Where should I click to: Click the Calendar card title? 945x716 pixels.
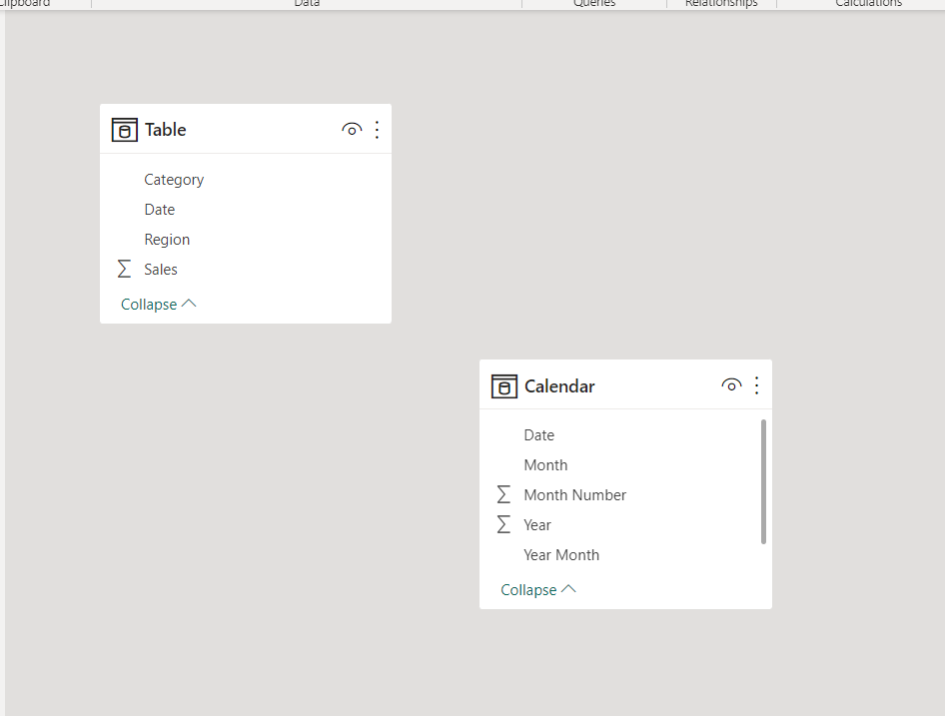559,386
